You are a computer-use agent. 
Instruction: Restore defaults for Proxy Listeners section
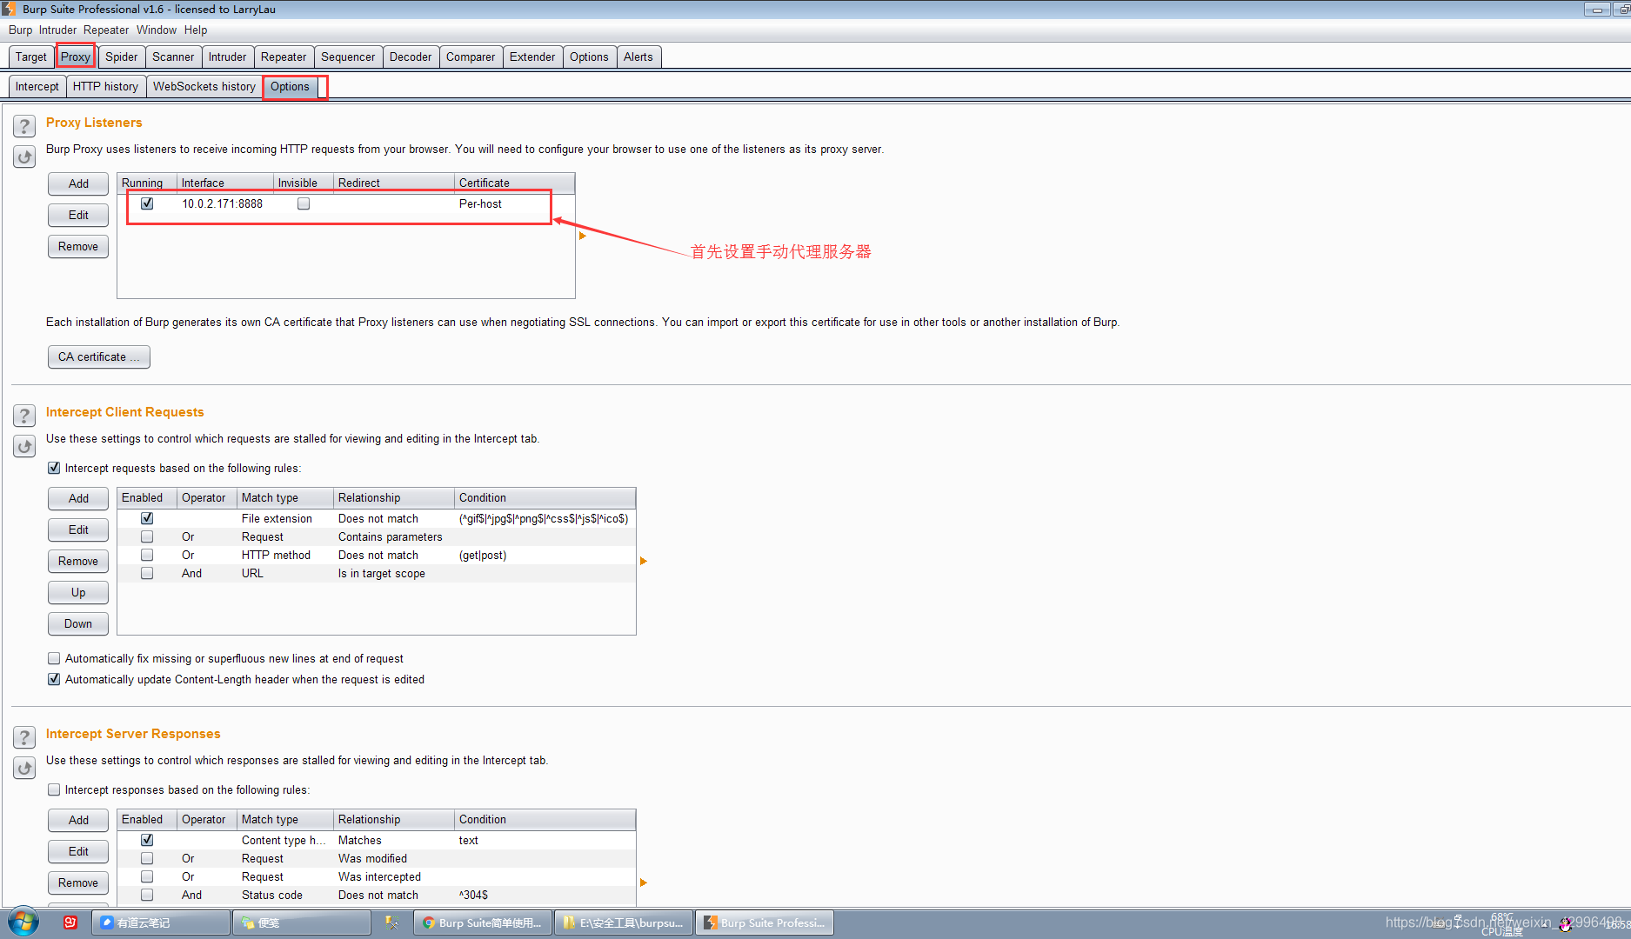tap(24, 157)
